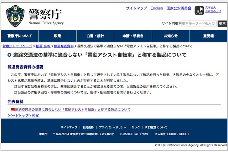The height and width of the screenshot is (152, 228).
Task: Open the 白書・統計 navigation menu
Action: [95, 36]
